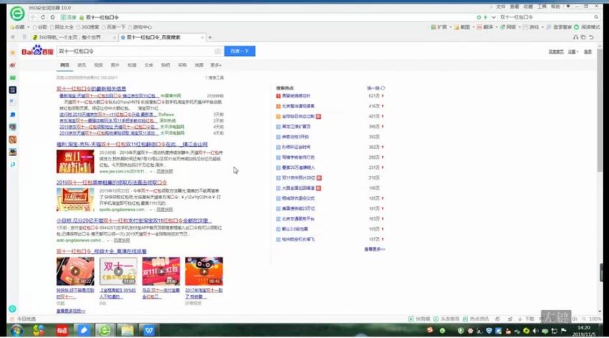
Task: Expand the address bar history chevron
Action: 494,17
